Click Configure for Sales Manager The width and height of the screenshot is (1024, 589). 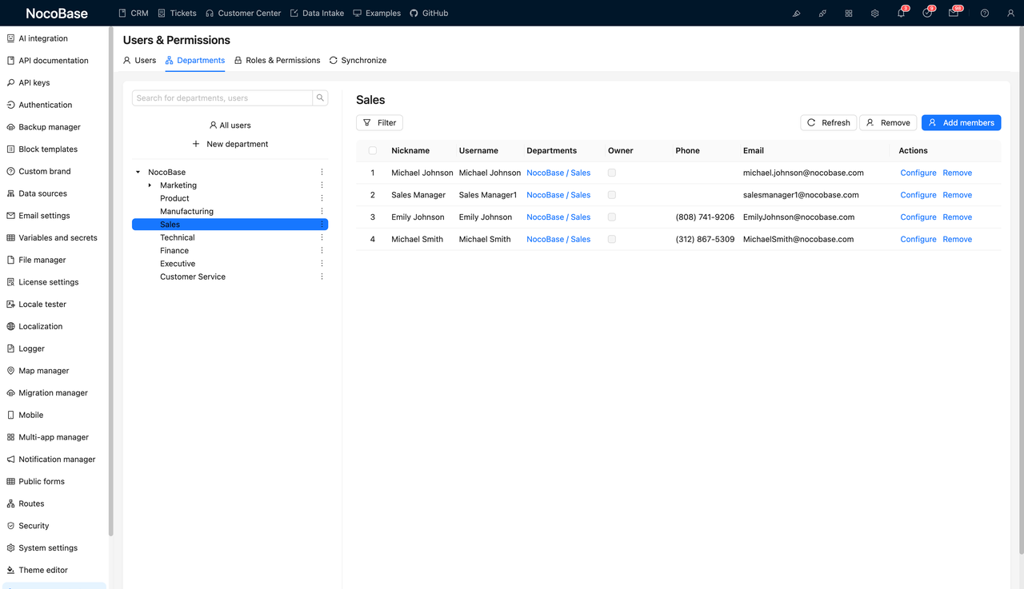point(918,195)
